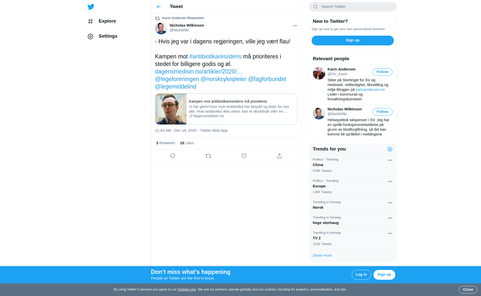Viewport: 481px width, 296px height.
Task: Retweet using the retweet icon
Action: (x=208, y=156)
